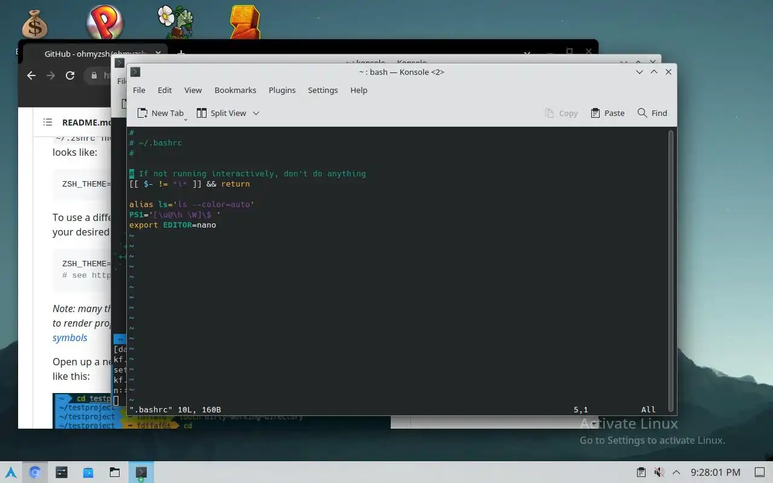
Task: Open the golden statue game desktop icon
Action: [x=245, y=23]
